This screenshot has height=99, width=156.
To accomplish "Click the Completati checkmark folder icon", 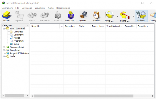I will pyautogui.click(x=8, y=50).
